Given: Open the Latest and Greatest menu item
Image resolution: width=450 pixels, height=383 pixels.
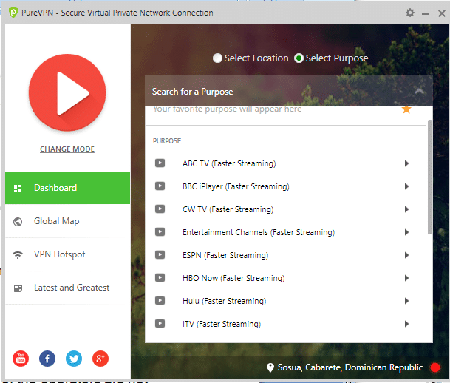Looking at the screenshot, I should [x=67, y=288].
